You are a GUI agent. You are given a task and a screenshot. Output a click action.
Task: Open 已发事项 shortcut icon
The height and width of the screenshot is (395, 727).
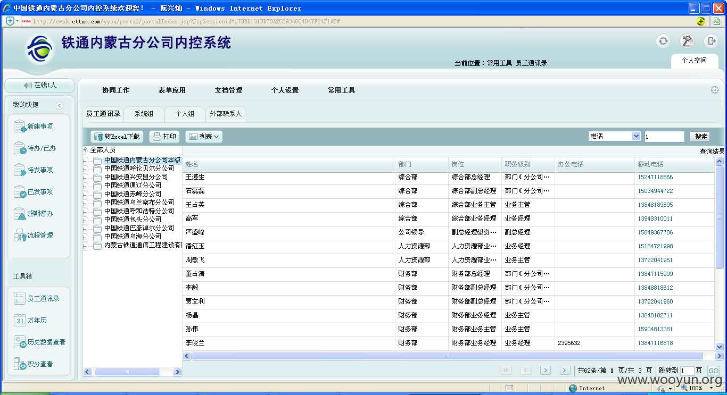tap(20, 192)
